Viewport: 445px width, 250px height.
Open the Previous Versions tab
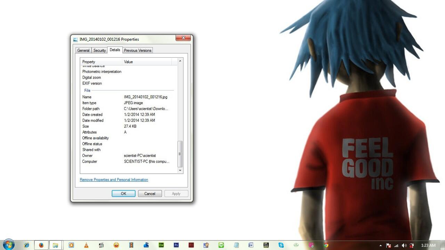pos(138,50)
